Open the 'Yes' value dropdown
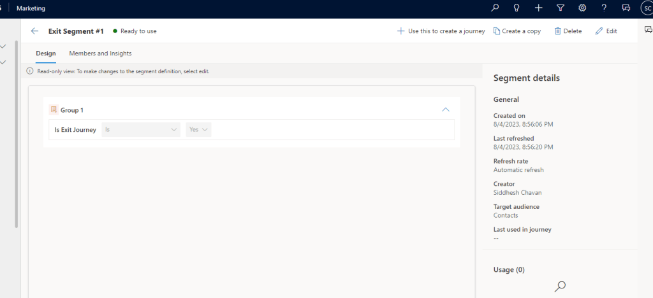Image resolution: width=653 pixels, height=298 pixels. (198, 129)
